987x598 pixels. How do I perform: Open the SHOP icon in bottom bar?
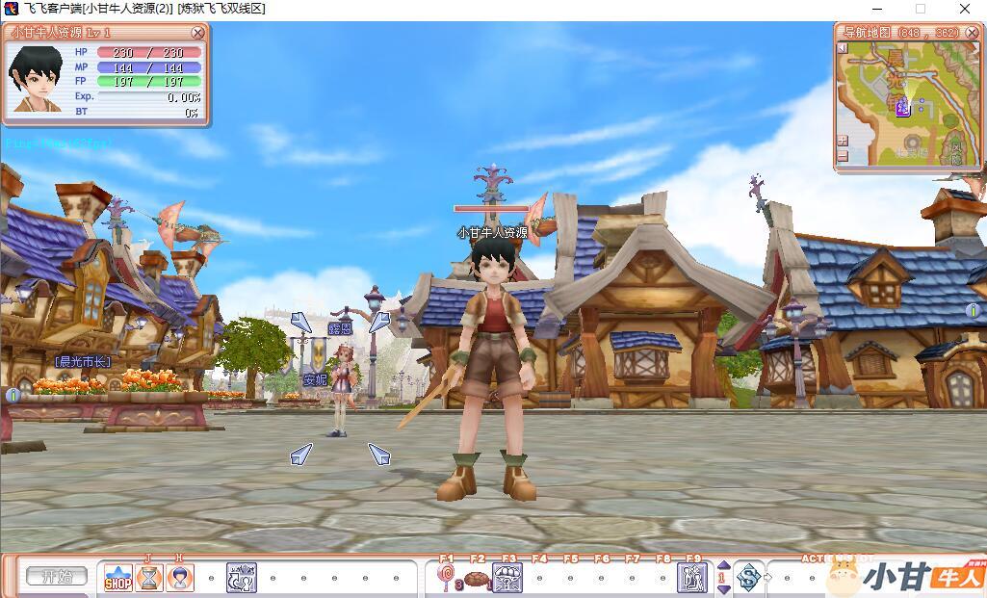117,578
